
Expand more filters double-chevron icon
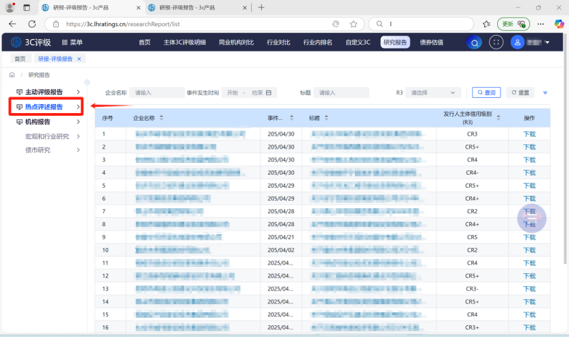(x=545, y=92)
